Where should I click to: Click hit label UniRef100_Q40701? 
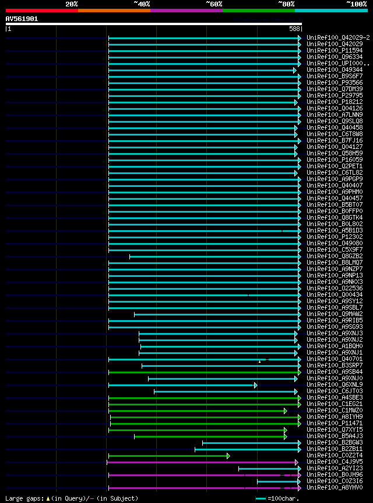335,359
